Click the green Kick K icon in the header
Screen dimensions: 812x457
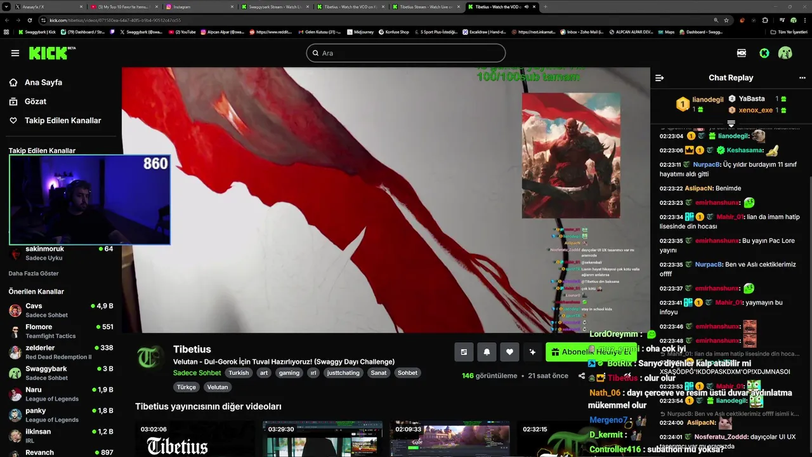coord(764,53)
